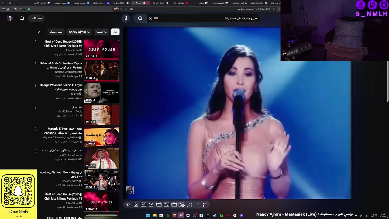
Task: Open the Brave Shields lion icon
Action: (x=115, y=9)
